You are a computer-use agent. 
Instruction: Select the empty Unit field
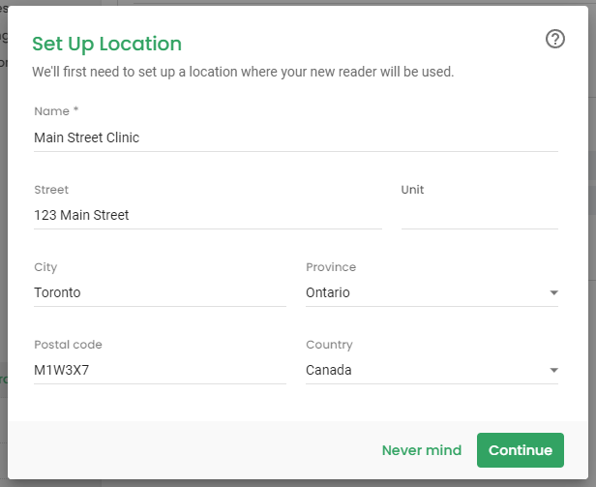480,215
